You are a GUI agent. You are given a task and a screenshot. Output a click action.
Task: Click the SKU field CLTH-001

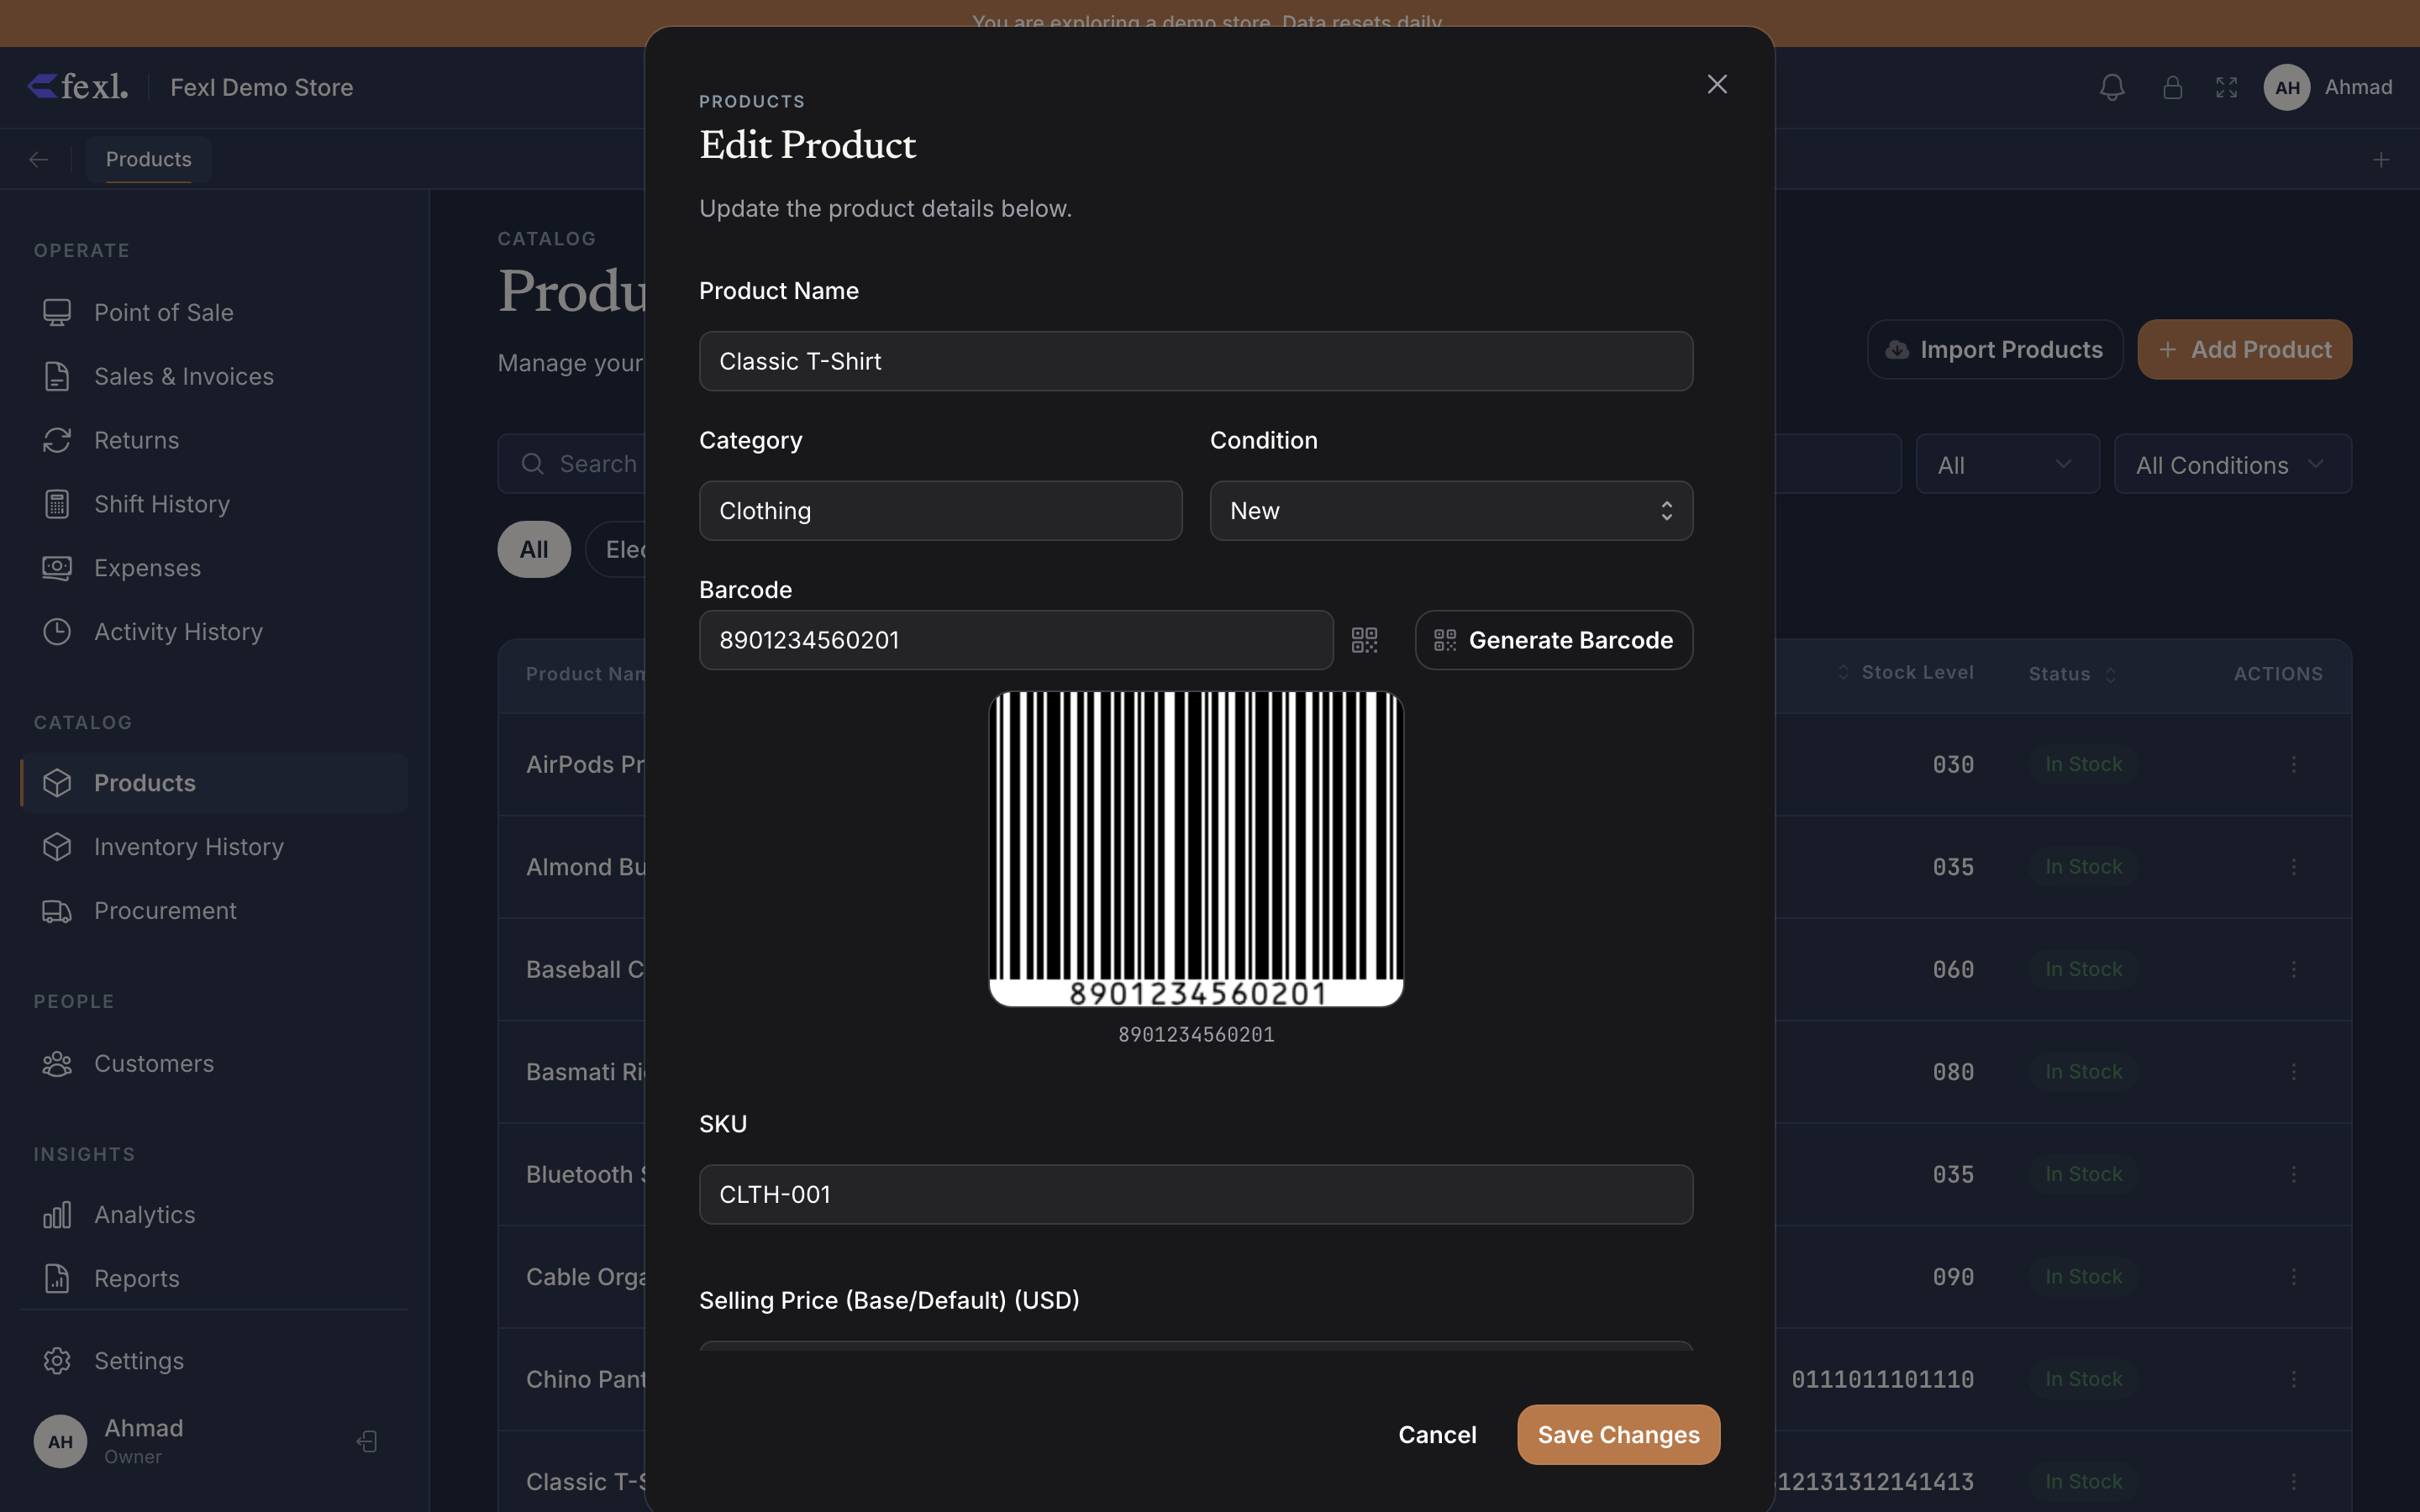1196,1194
